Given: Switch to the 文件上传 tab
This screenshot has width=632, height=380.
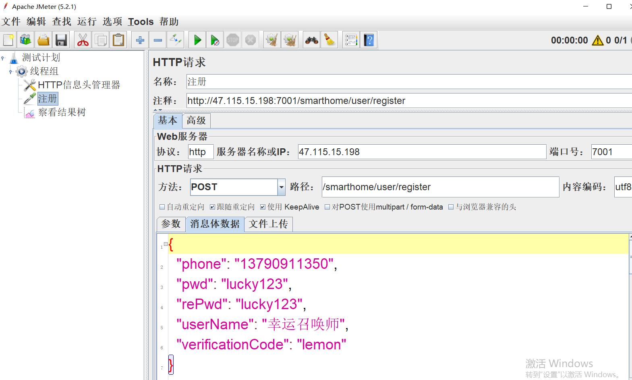Looking at the screenshot, I should [x=268, y=224].
